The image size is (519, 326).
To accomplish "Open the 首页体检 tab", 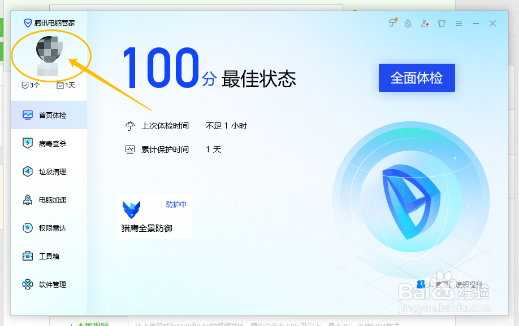I will pyautogui.click(x=49, y=115).
